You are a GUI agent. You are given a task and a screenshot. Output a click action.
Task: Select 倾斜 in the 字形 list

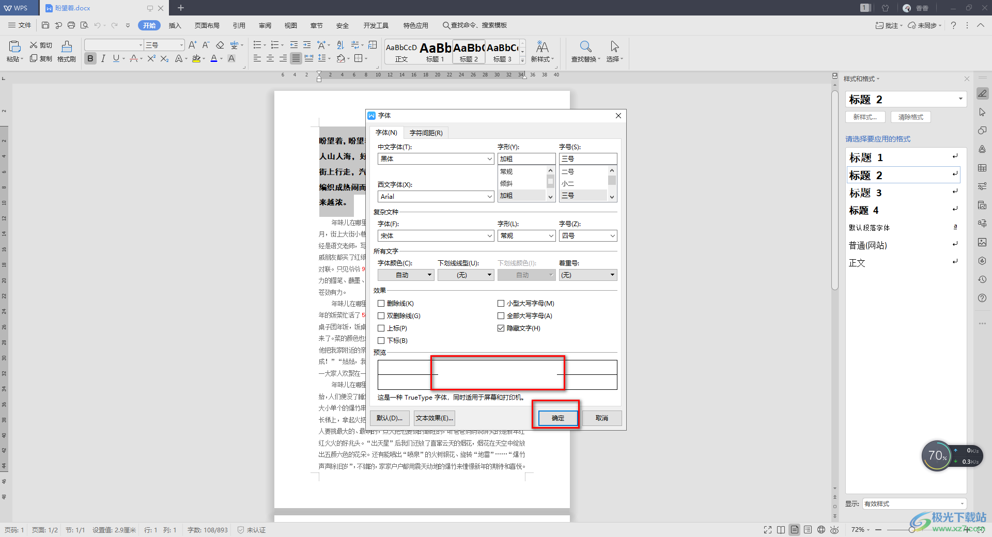[x=521, y=184]
